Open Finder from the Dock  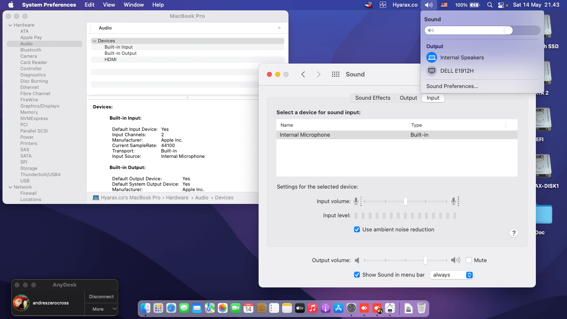click(x=145, y=308)
